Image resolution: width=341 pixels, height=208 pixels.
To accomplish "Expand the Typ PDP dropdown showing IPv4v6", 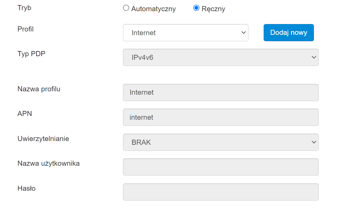I will click(221, 57).
